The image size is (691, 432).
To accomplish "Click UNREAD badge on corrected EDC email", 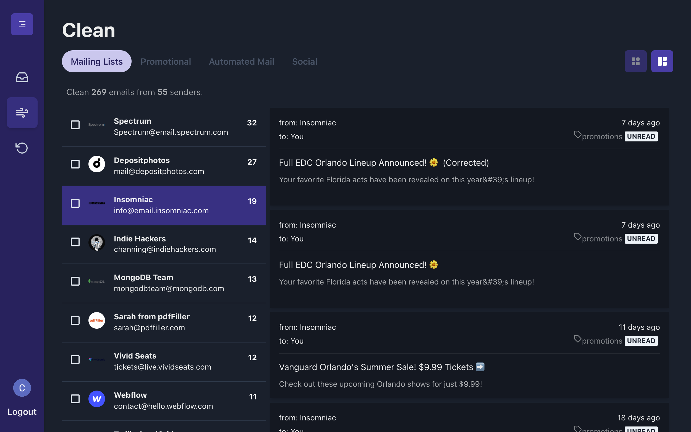I will [x=641, y=136].
